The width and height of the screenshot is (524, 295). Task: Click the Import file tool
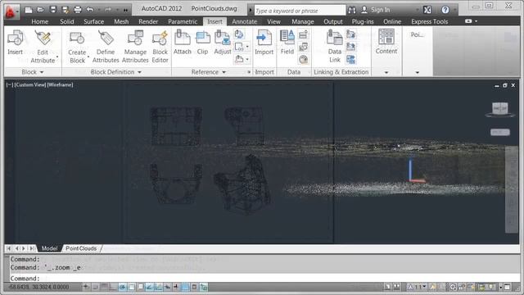pos(264,42)
